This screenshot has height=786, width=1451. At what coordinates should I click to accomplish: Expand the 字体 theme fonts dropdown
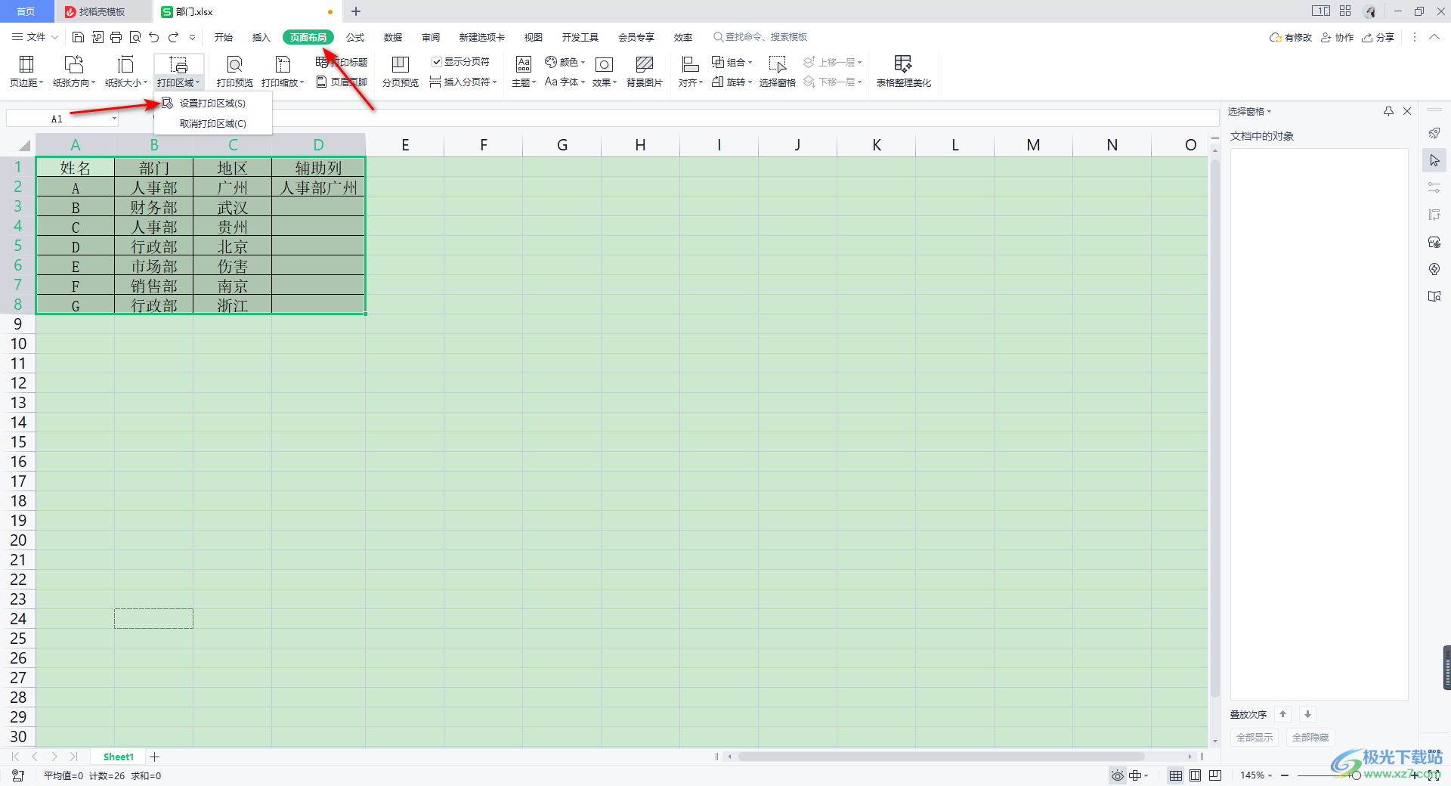pyautogui.click(x=583, y=82)
